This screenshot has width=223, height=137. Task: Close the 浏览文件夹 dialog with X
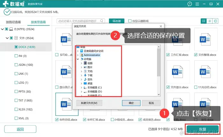[x=161, y=26]
